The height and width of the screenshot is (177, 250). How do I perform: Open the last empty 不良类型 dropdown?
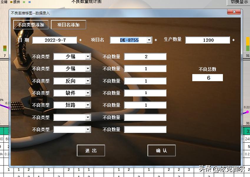[88, 129]
